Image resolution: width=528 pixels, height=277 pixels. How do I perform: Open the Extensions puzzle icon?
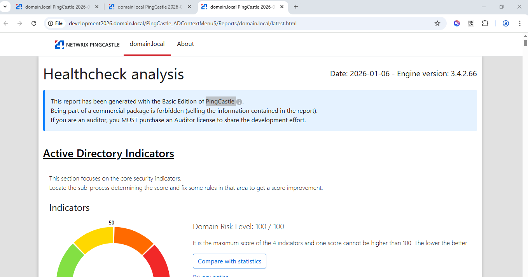click(485, 23)
